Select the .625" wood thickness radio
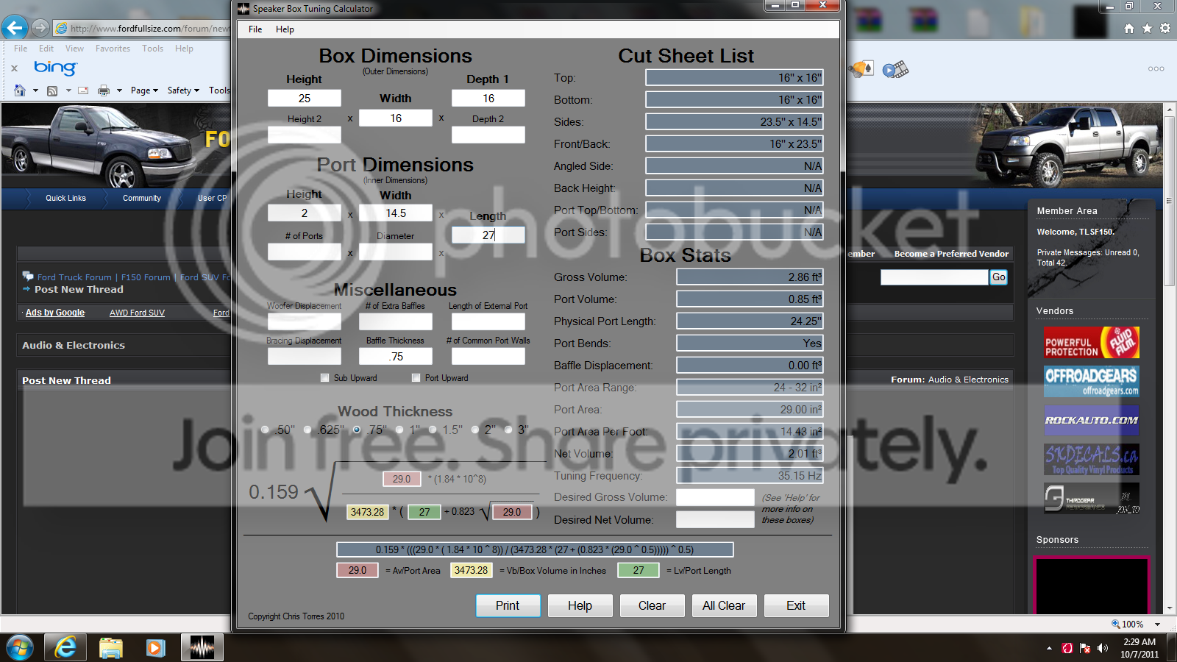 click(x=308, y=430)
